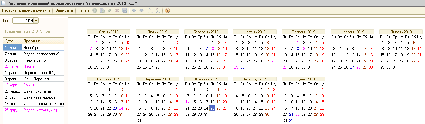Select day 31 in Липень
This screenshot has width=425, height=124.
pyautogui.click(x=395, y=67)
